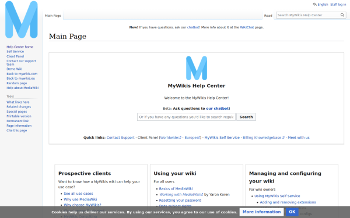Viewport: 350px width, 218px height.
Task: Open Help about MediaWiki
Action: pos(23,88)
